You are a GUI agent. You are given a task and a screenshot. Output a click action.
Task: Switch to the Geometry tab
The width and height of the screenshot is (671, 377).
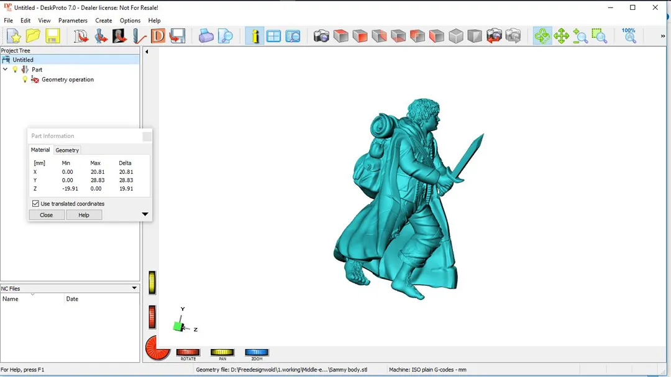tap(67, 150)
